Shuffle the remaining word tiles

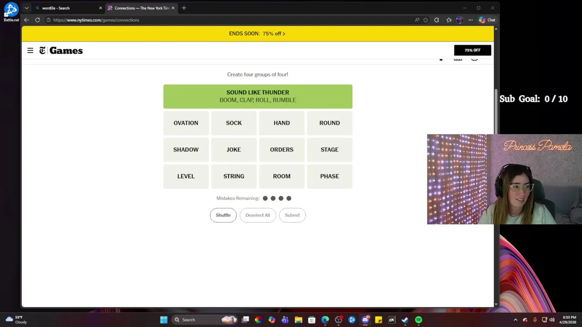[223, 215]
